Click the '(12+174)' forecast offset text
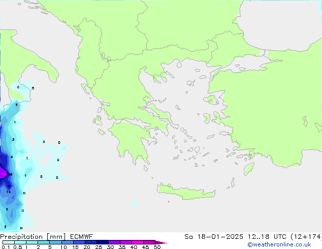This screenshot has width=322, height=249. 306,237
